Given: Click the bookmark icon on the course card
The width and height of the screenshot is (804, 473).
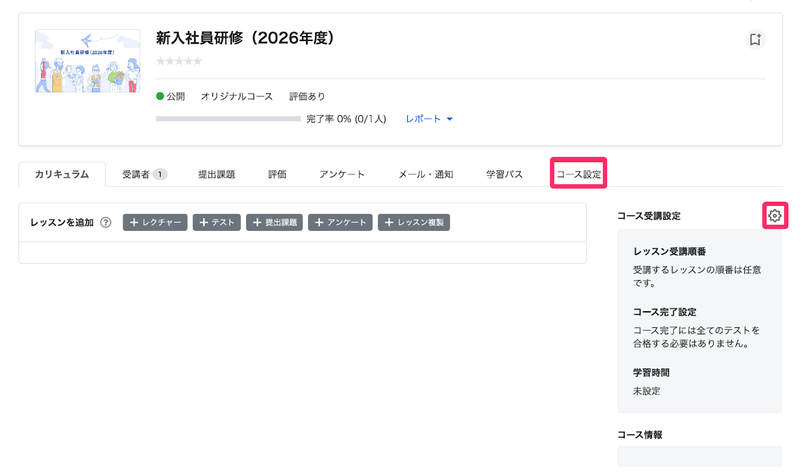Looking at the screenshot, I should [755, 40].
